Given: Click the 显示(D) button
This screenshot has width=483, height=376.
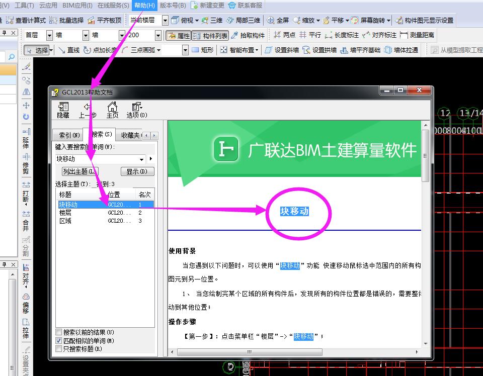Looking at the screenshot, I should [x=137, y=171].
